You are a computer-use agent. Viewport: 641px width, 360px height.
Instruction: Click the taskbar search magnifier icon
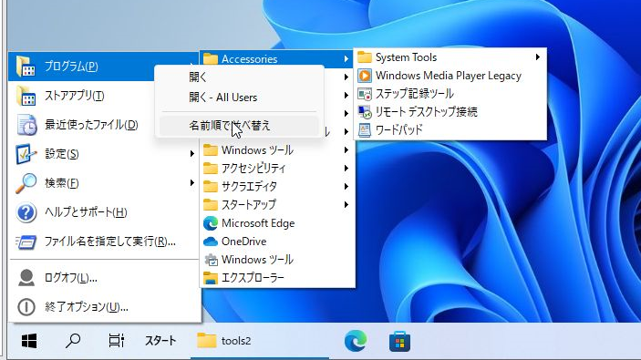coord(73,341)
